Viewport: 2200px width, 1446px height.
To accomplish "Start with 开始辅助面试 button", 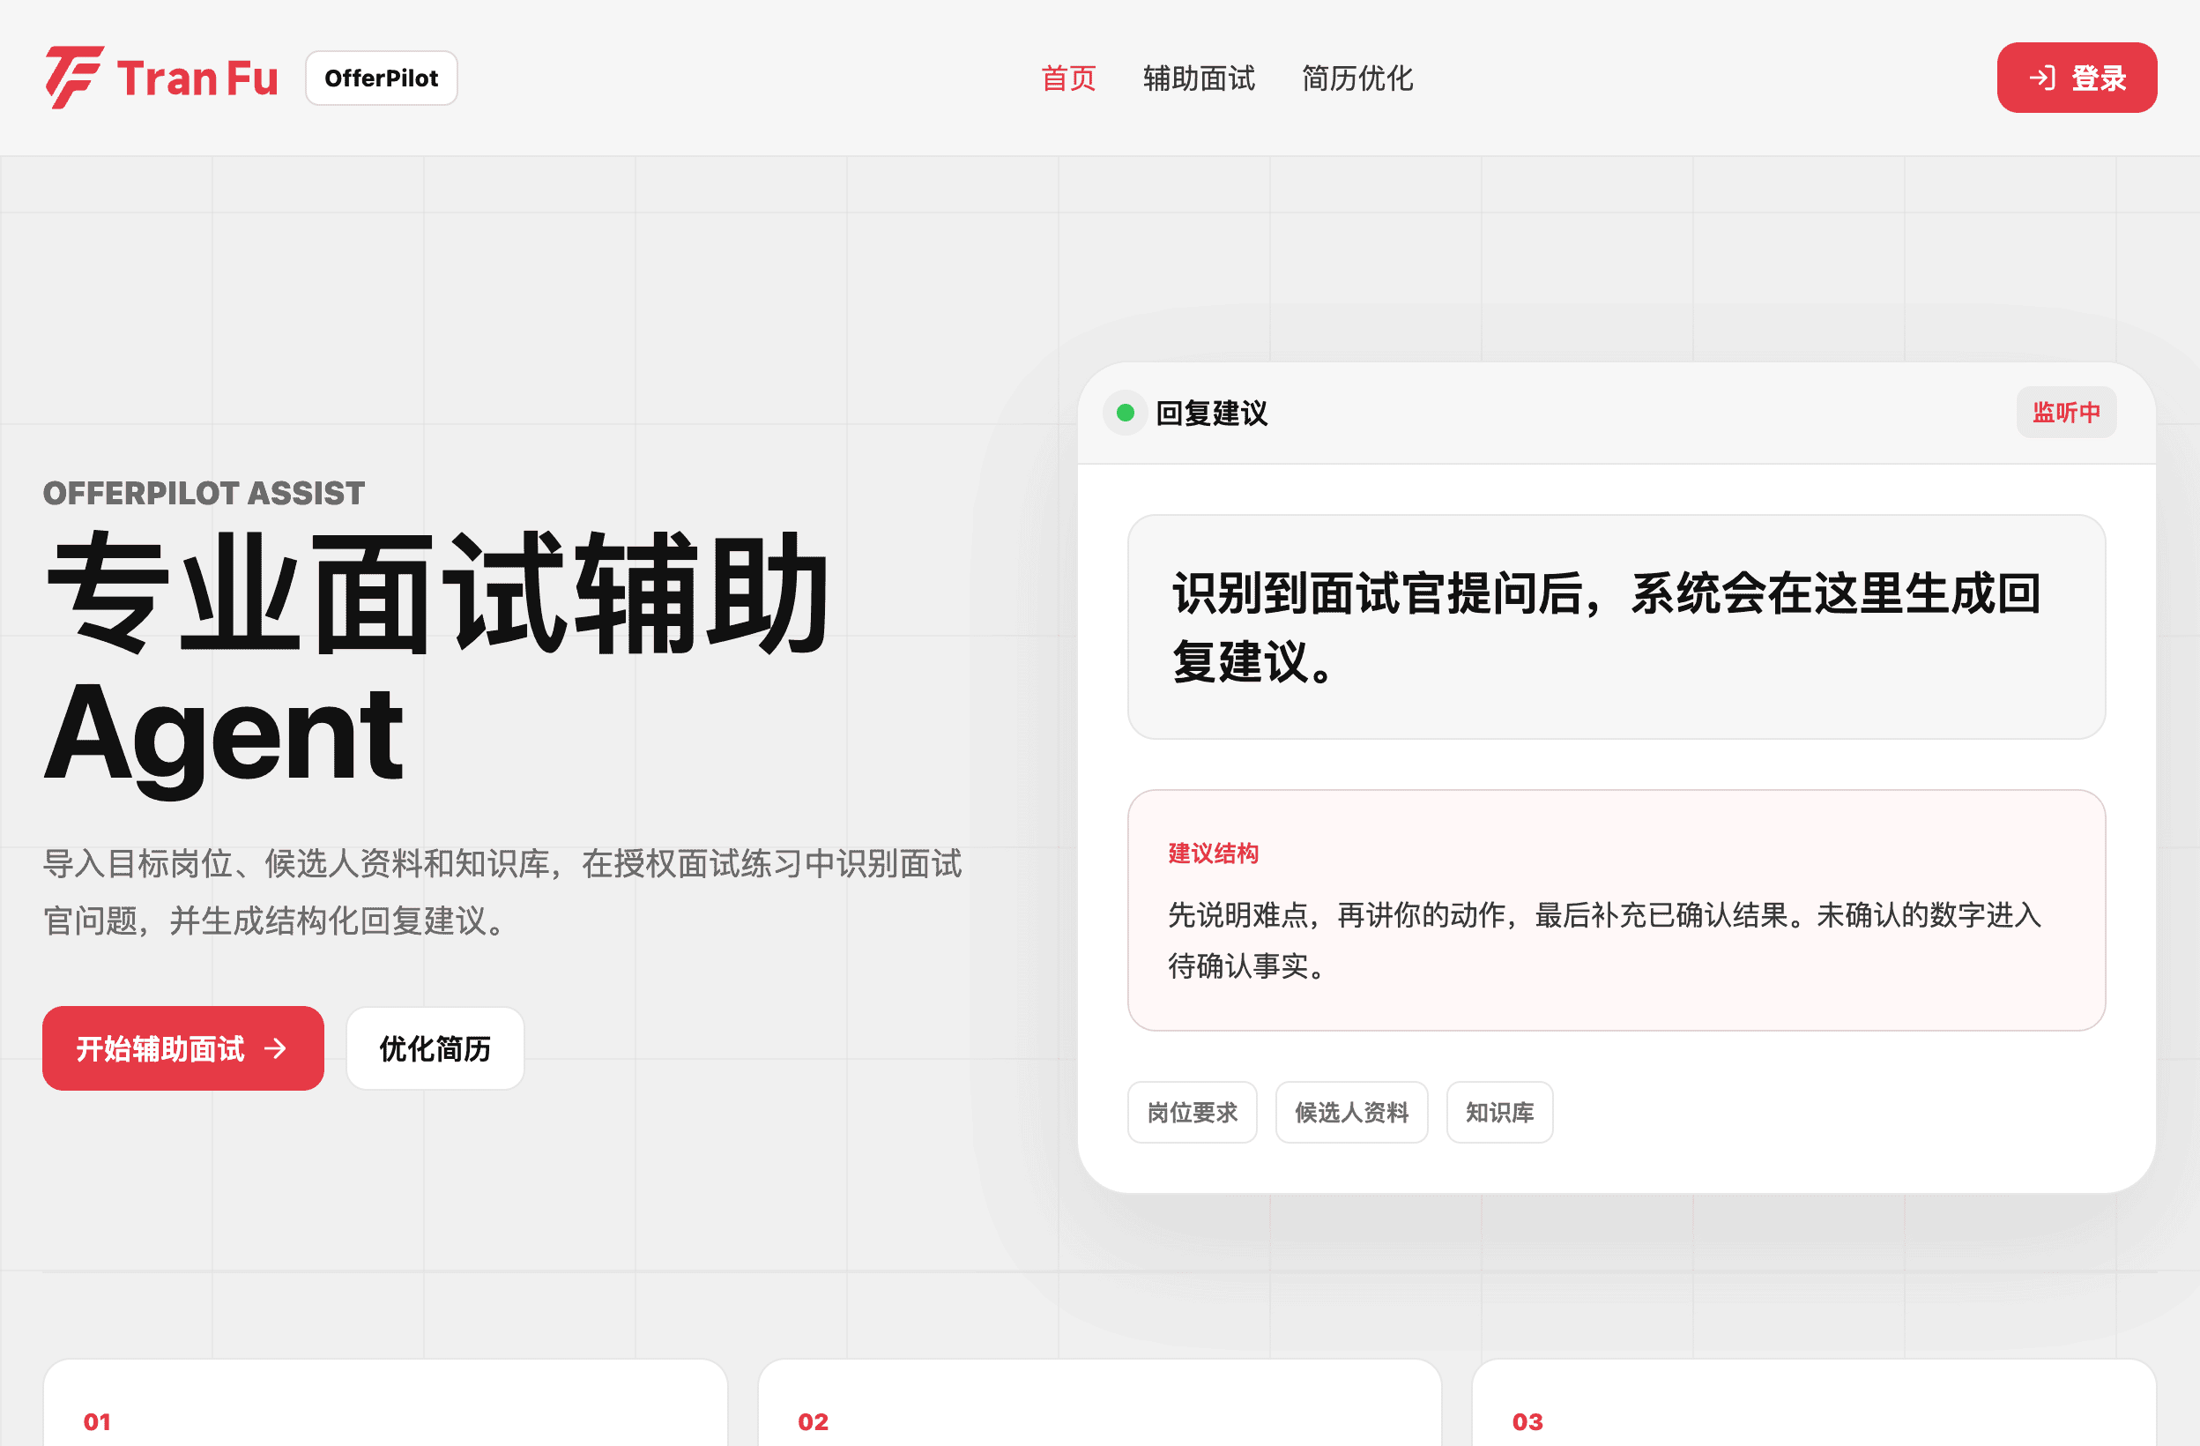I will 183,1048.
